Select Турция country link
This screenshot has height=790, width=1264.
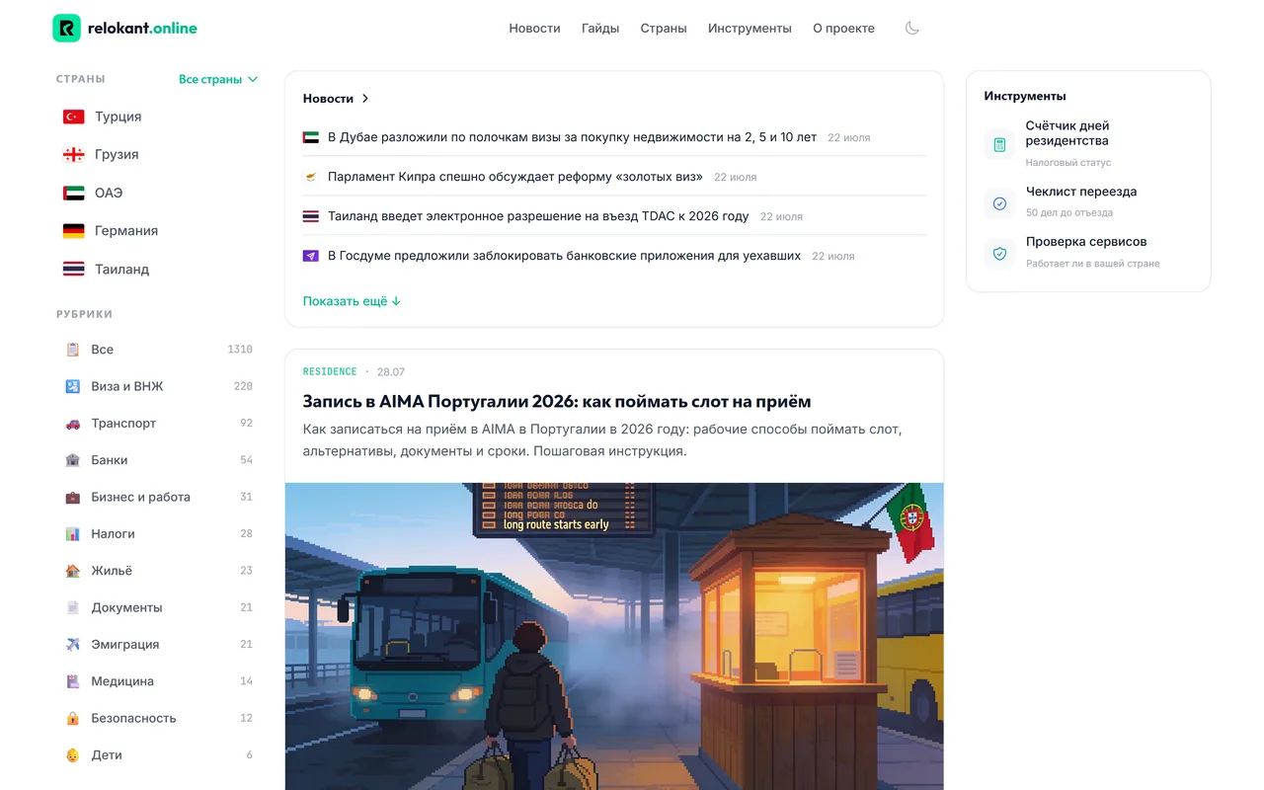click(118, 117)
